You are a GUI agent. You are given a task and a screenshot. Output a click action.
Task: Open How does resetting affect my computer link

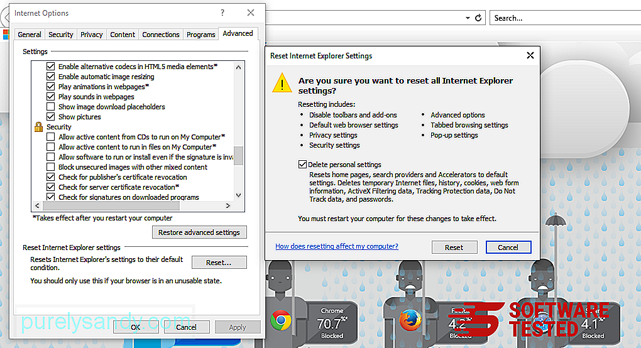pyautogui.click(x=336, y=246)
